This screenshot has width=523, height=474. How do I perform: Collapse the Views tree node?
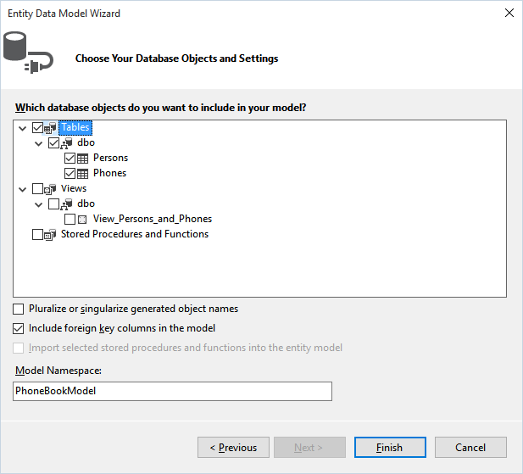click(x=22, y=190)
